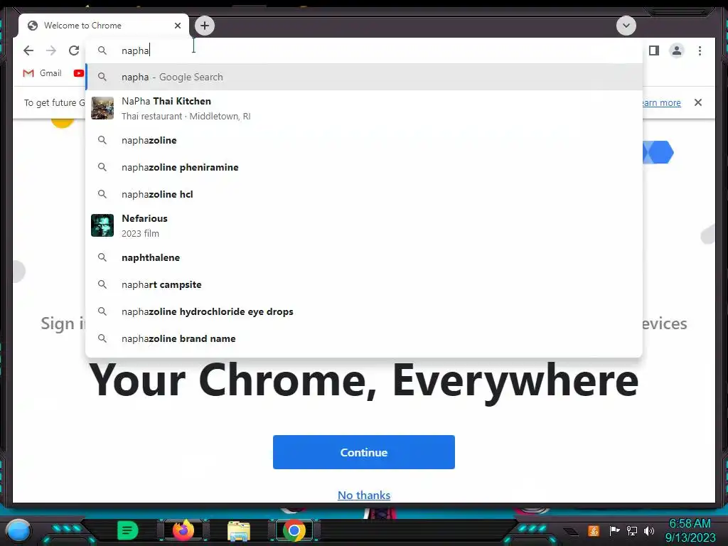
Task: Open the profile avatar menu
Action: coord(677,50)
